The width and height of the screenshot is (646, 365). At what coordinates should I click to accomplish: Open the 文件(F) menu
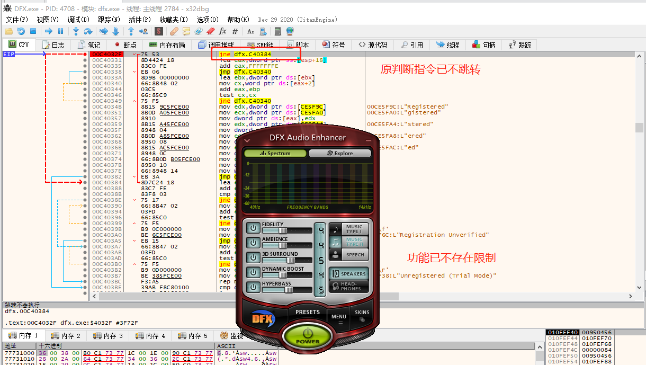tap(17, 20)
